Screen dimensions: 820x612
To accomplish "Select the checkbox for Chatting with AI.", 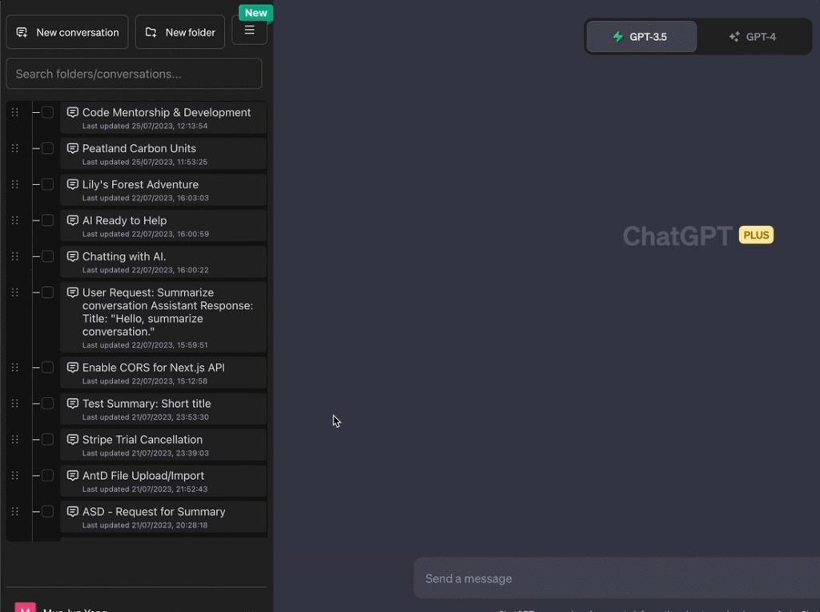I will [x=47, y=256].
